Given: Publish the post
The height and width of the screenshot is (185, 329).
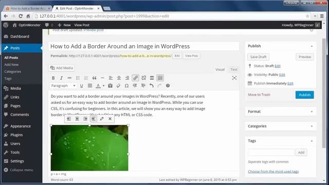Looking at the screenshot, I should click(305, 95).
